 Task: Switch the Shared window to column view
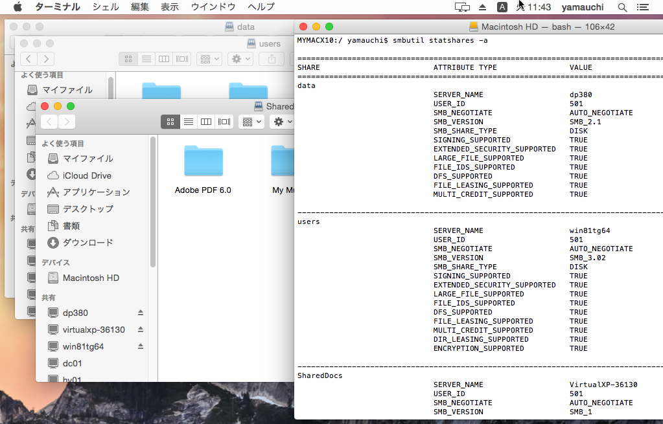pos(205,121)
